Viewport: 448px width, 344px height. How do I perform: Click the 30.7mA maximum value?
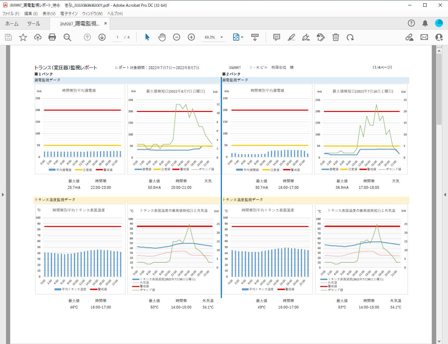(x=262, y=187)
